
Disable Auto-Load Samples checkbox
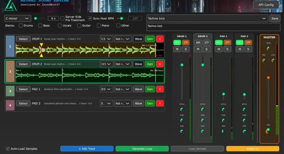(8, 149)
